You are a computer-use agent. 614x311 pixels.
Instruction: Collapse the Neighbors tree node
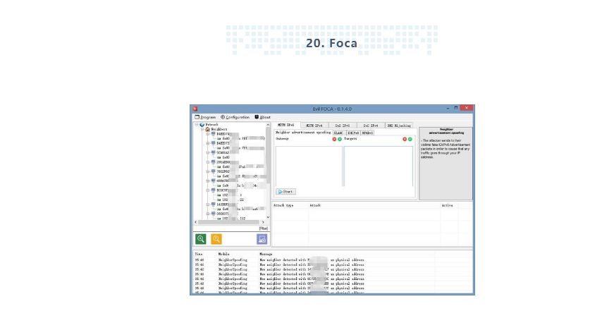pos(202,129)
